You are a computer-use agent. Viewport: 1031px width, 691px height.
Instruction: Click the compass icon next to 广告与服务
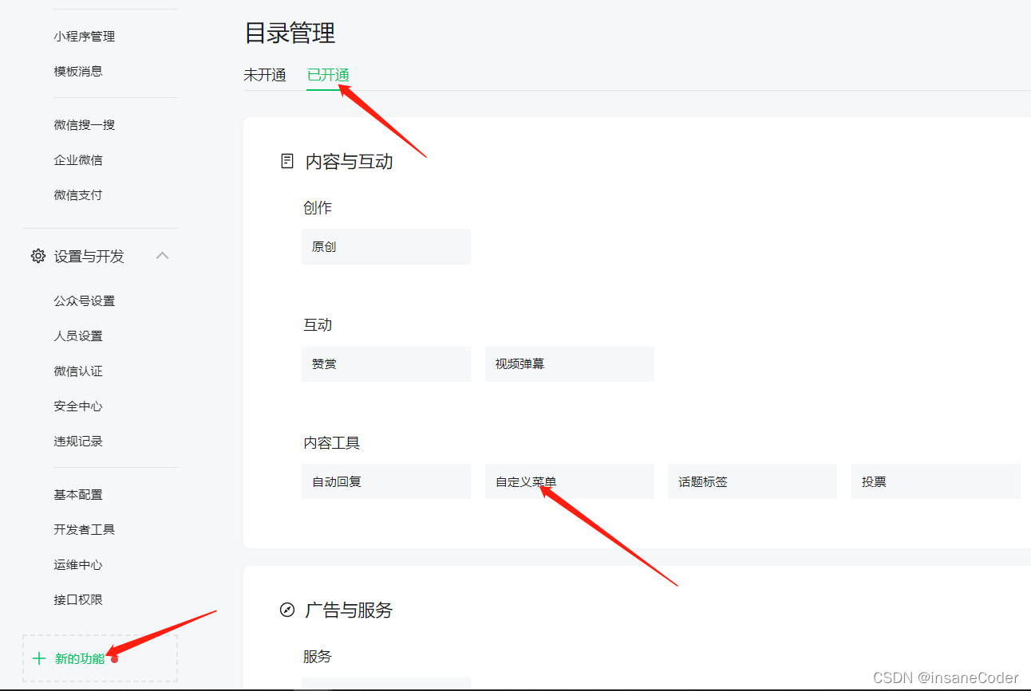tap(286, 610)
